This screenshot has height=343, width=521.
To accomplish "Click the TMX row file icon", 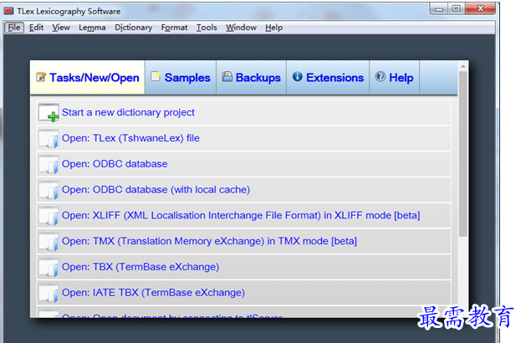I will click(x=49, y=242).
